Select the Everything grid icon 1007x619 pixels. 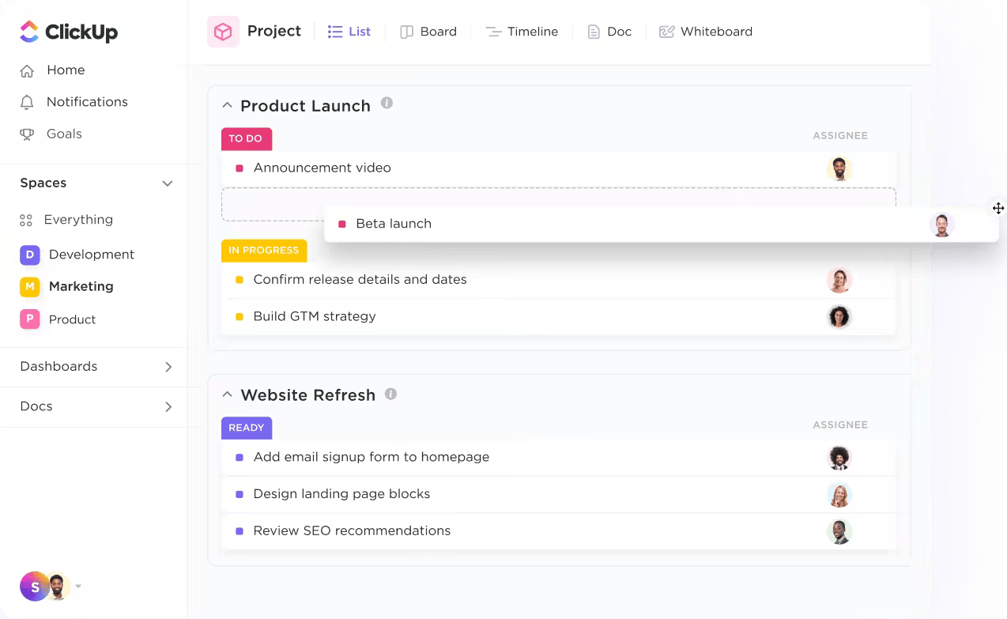(26, 221)
